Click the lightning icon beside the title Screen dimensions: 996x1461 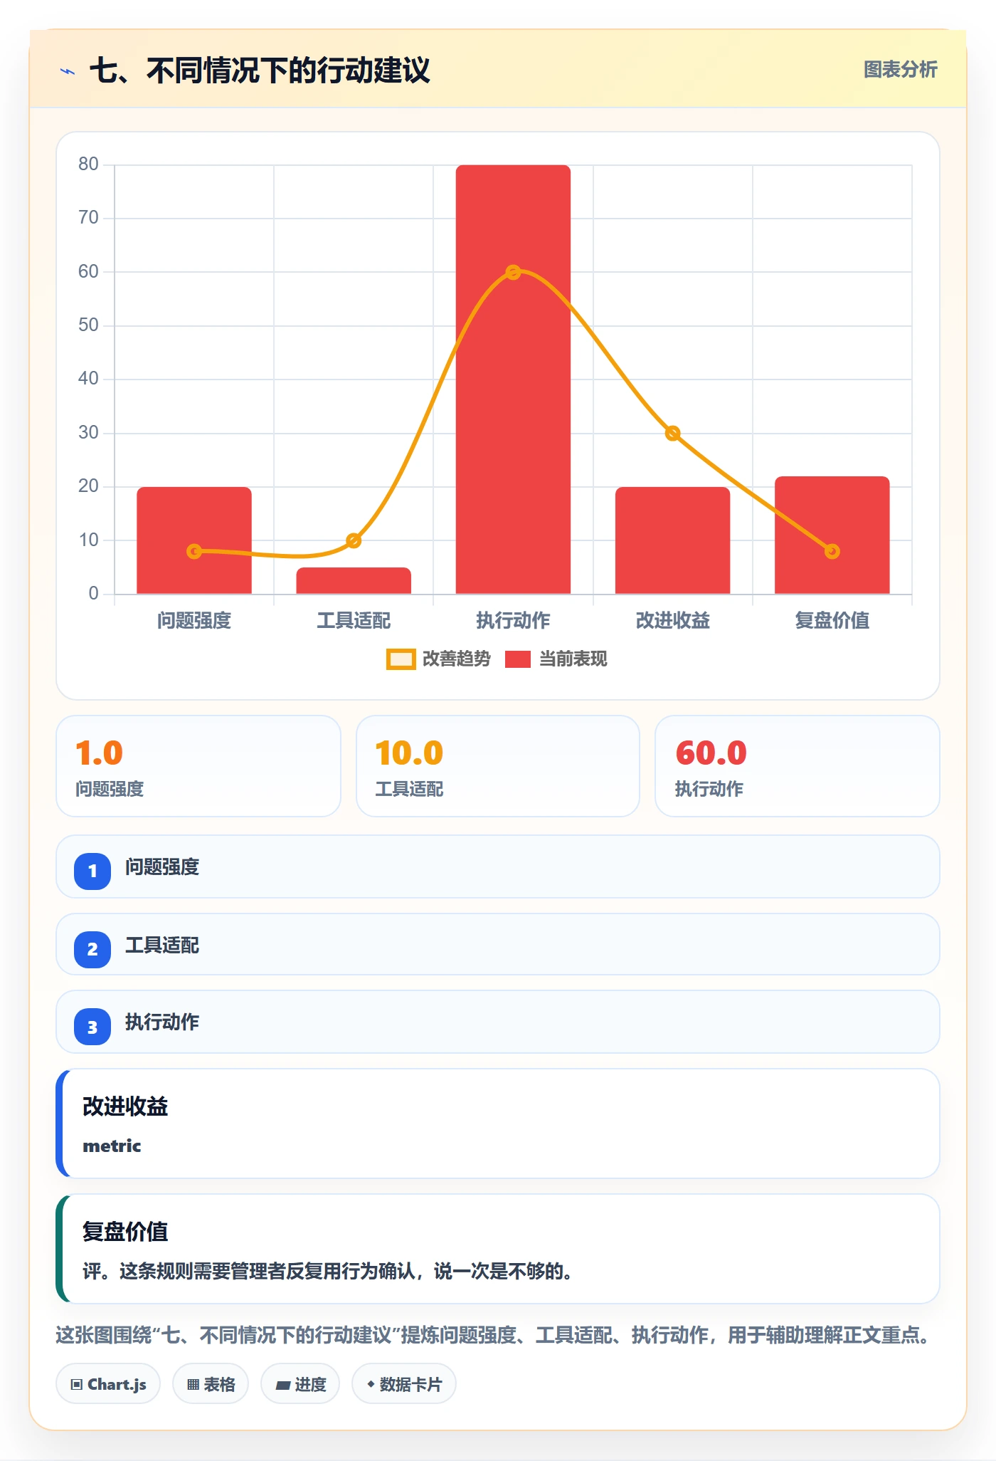coord(68,71)
